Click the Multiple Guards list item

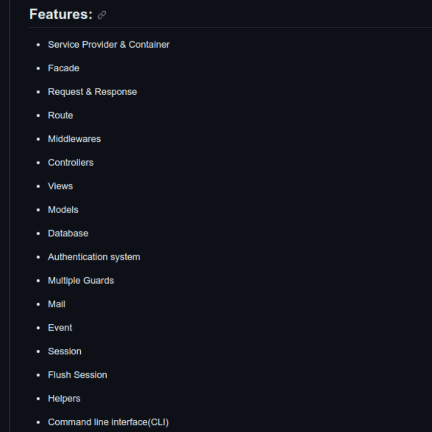tap(81, 280)
